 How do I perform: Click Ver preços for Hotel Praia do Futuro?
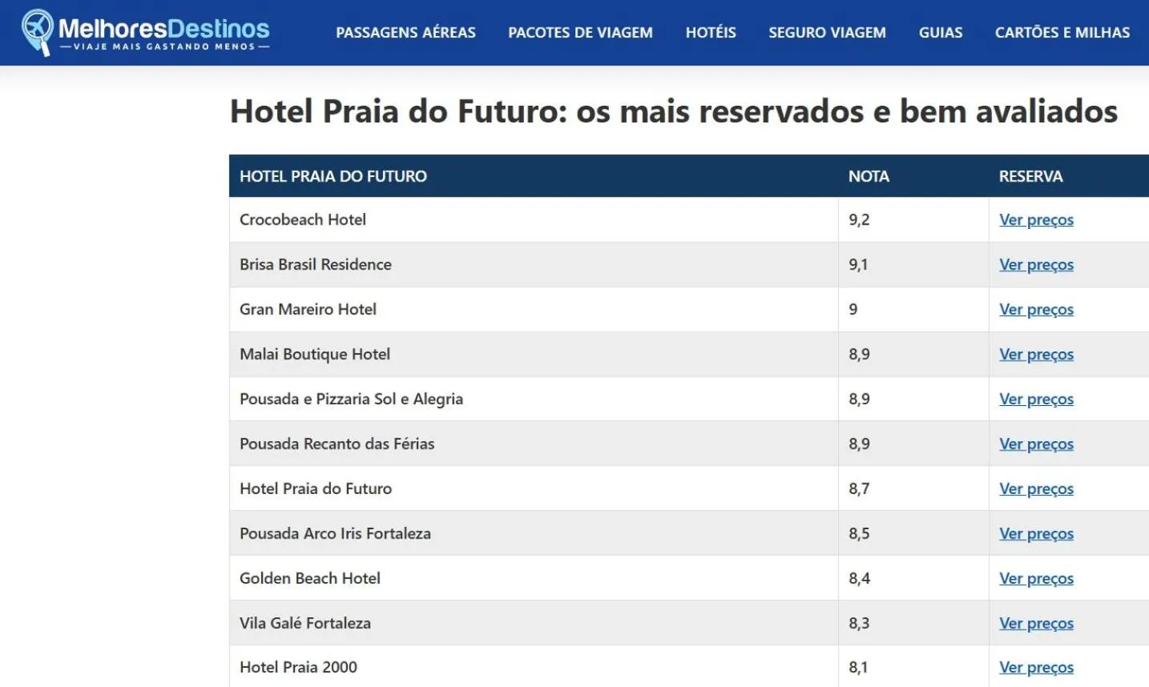tap(1036, 488)
